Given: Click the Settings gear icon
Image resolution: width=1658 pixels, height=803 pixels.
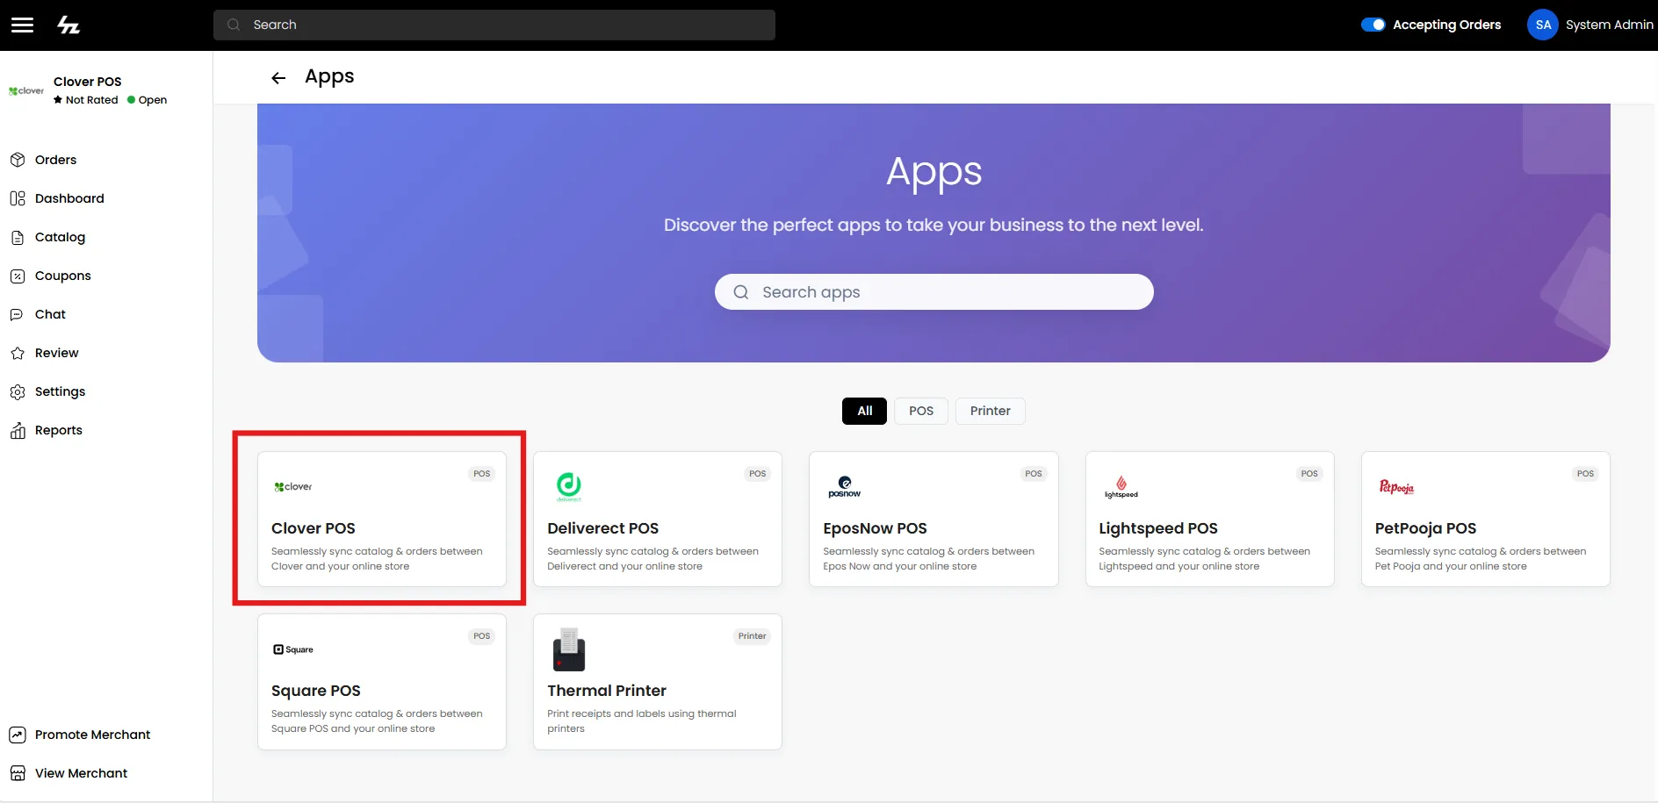Looking at the screenshot, I should (x=18, y=391).
